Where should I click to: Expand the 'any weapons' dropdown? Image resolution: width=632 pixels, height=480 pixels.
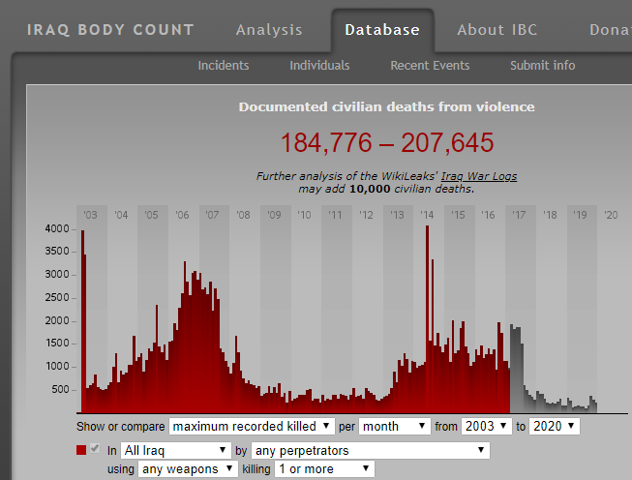coord(188,468)
